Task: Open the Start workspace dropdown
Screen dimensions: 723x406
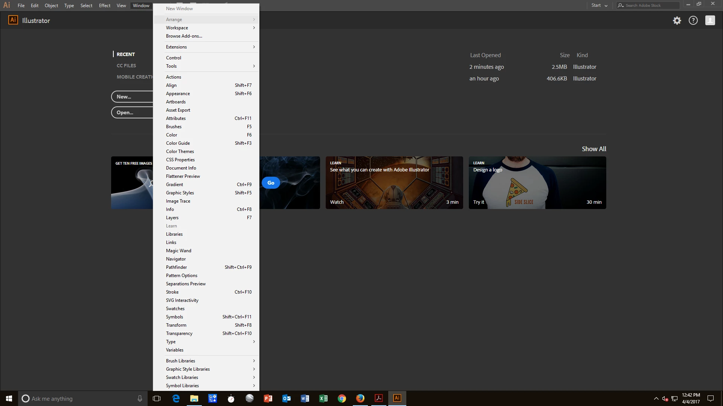Action: [599, 5]
